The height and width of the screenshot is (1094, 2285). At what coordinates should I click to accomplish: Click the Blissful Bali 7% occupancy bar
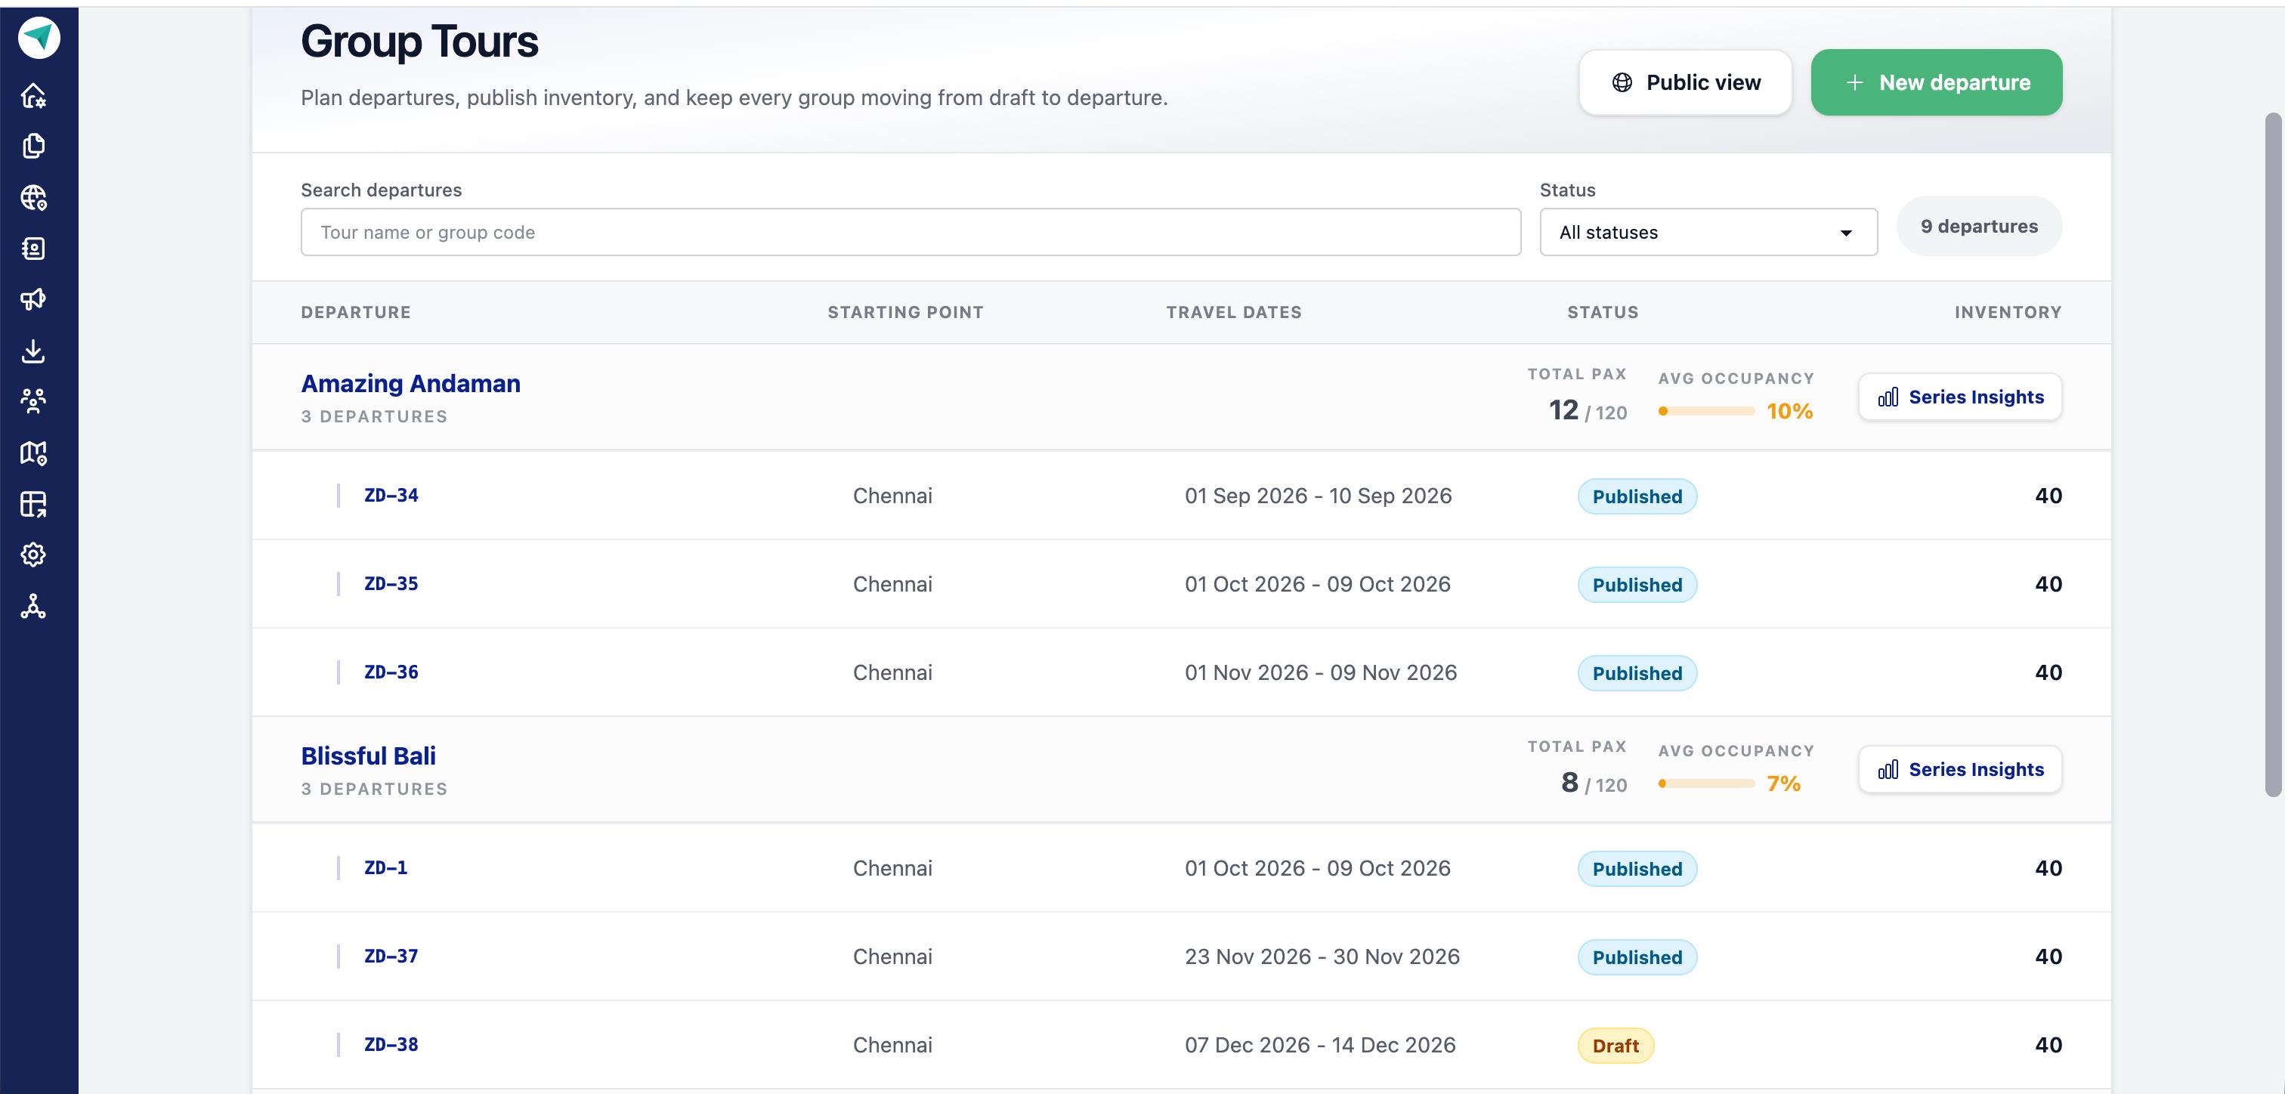pos(1707,783)
